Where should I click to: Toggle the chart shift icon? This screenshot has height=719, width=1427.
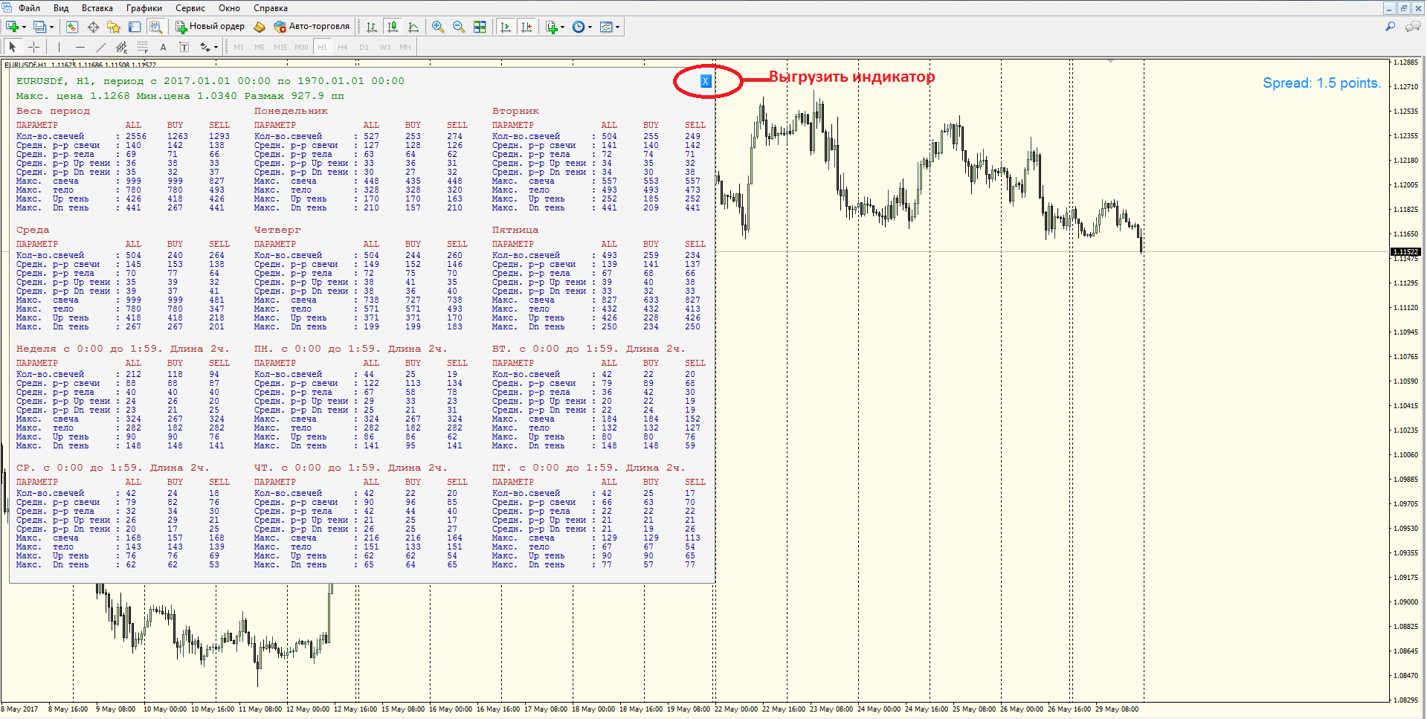point(526,27)
